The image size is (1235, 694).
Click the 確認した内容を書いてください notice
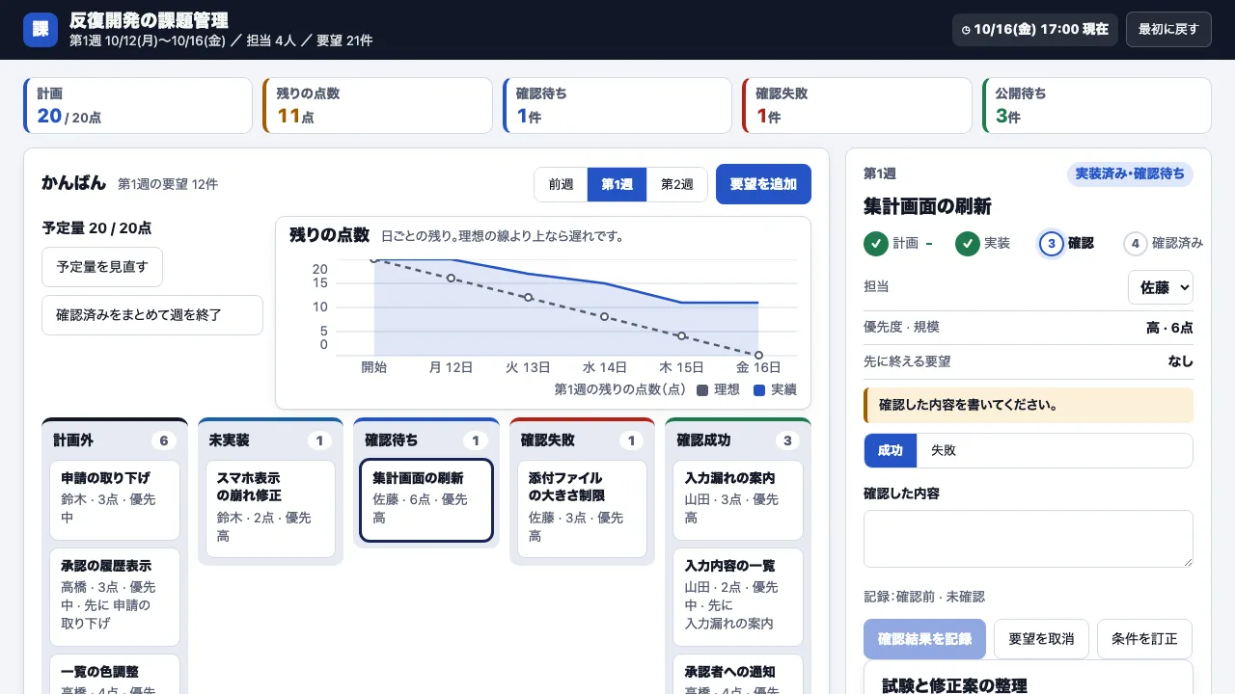click(x=1029, y=405)
